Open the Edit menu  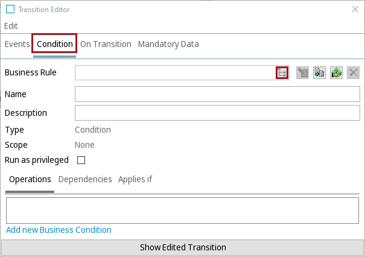(x=11, y=26)
